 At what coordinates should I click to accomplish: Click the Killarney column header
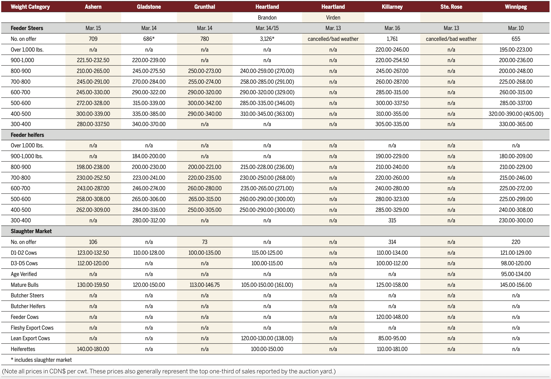point(392,7)
